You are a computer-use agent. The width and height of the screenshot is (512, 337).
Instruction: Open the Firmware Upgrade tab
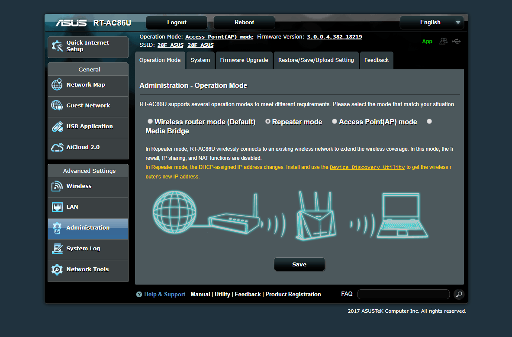tap(244, 61)
